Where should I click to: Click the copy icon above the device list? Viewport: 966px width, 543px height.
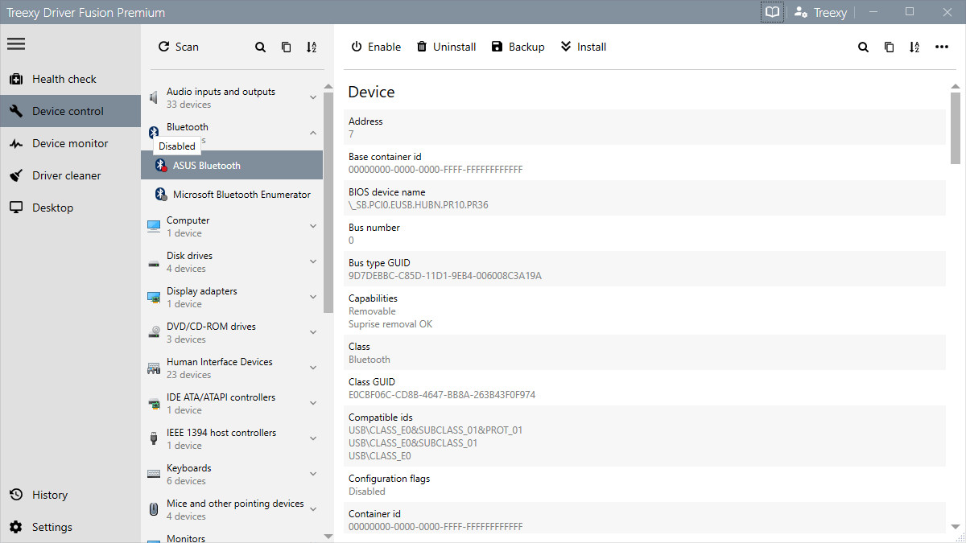point(286,47)
